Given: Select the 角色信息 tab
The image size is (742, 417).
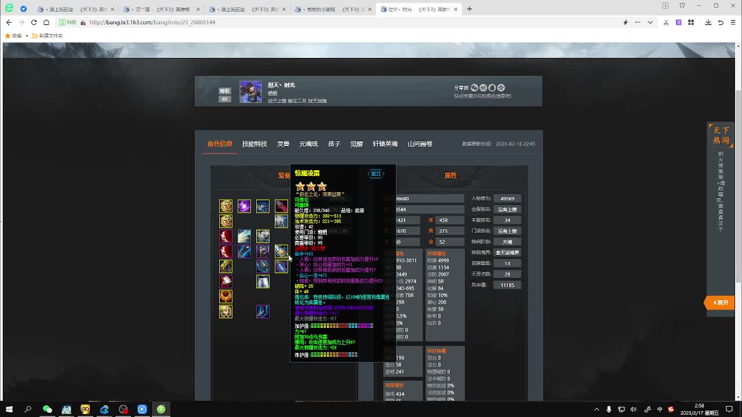Looking at the screenshot, I should [x=220, y=144].
